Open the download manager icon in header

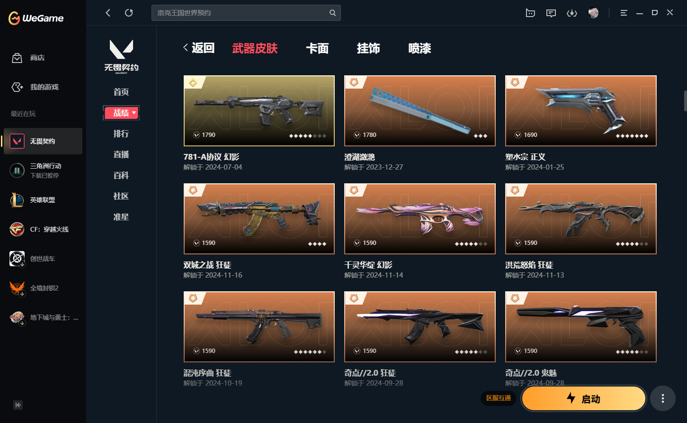click(x=572, y=13)
